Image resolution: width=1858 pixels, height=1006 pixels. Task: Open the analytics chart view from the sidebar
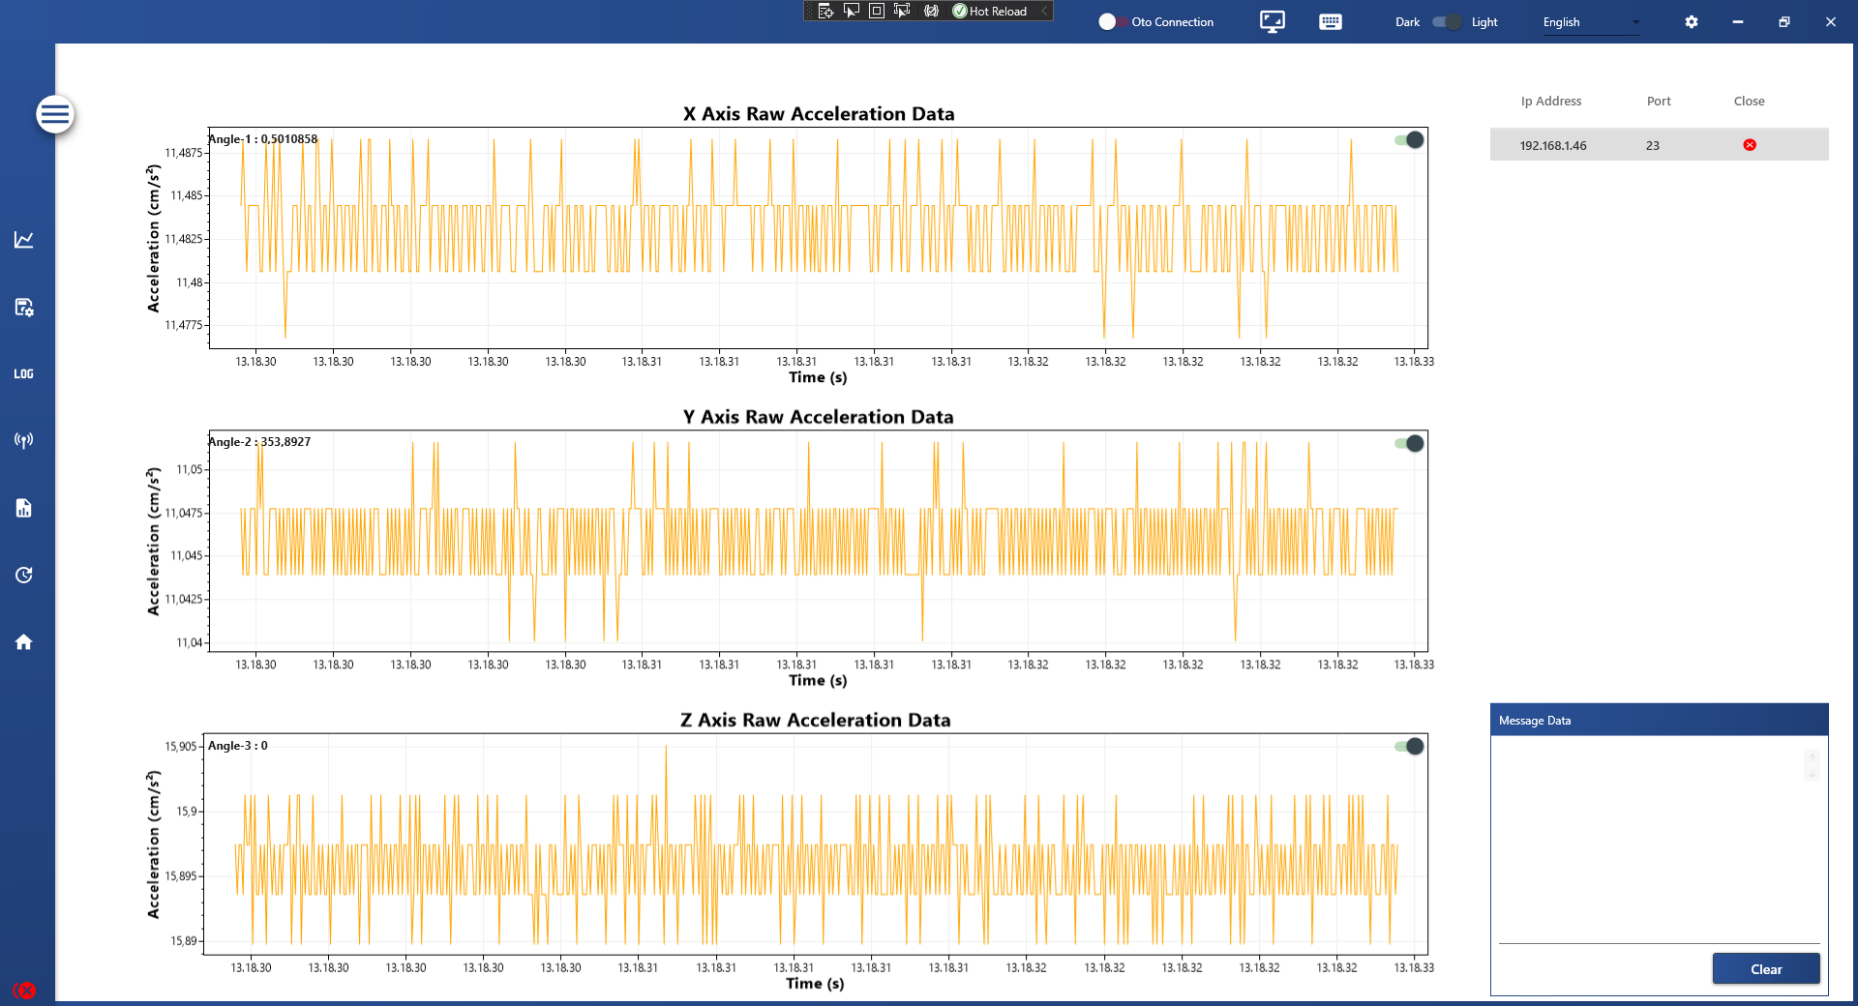coord(24,239)
